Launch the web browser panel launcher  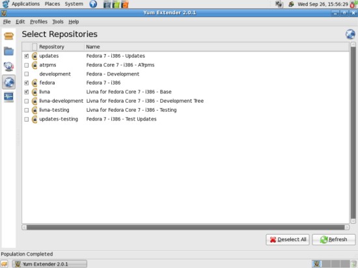(x=93, y=4)
